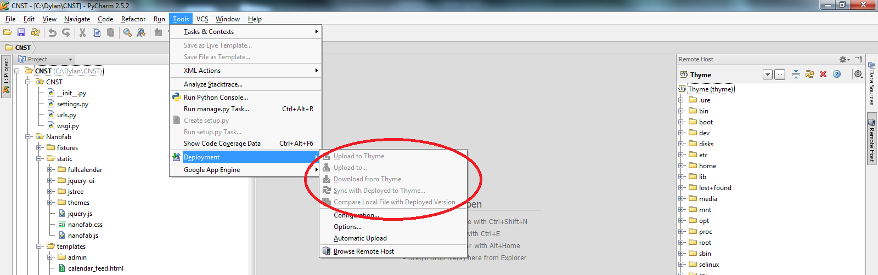This screenshot has height=275, width=878.
Task: Select calendar_feed.html in project tree
Action: coord(95,268)
